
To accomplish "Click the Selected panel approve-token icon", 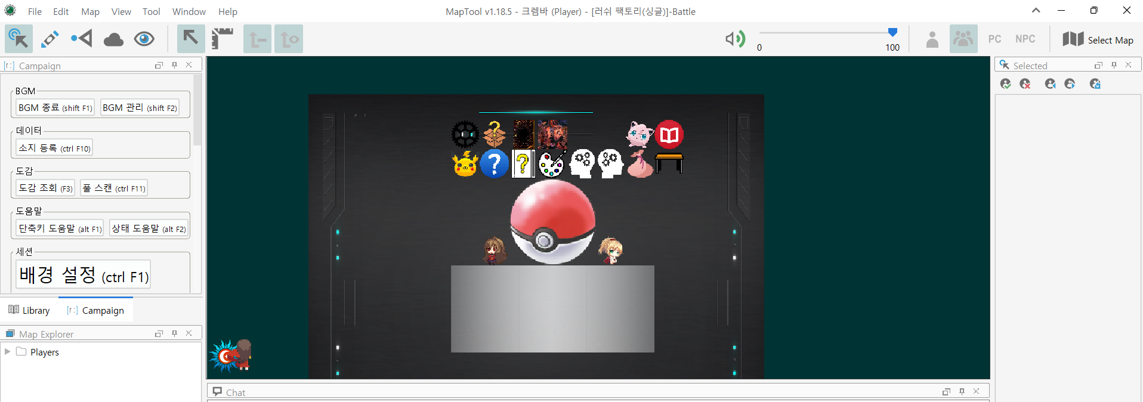I will (x=1006, y=84).
